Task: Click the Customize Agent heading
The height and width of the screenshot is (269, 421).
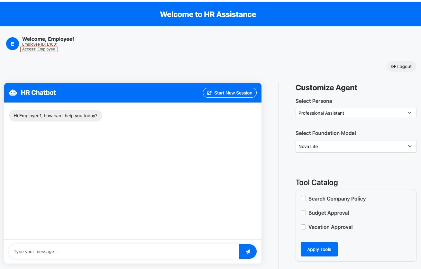Action: [x=326, y=88]
